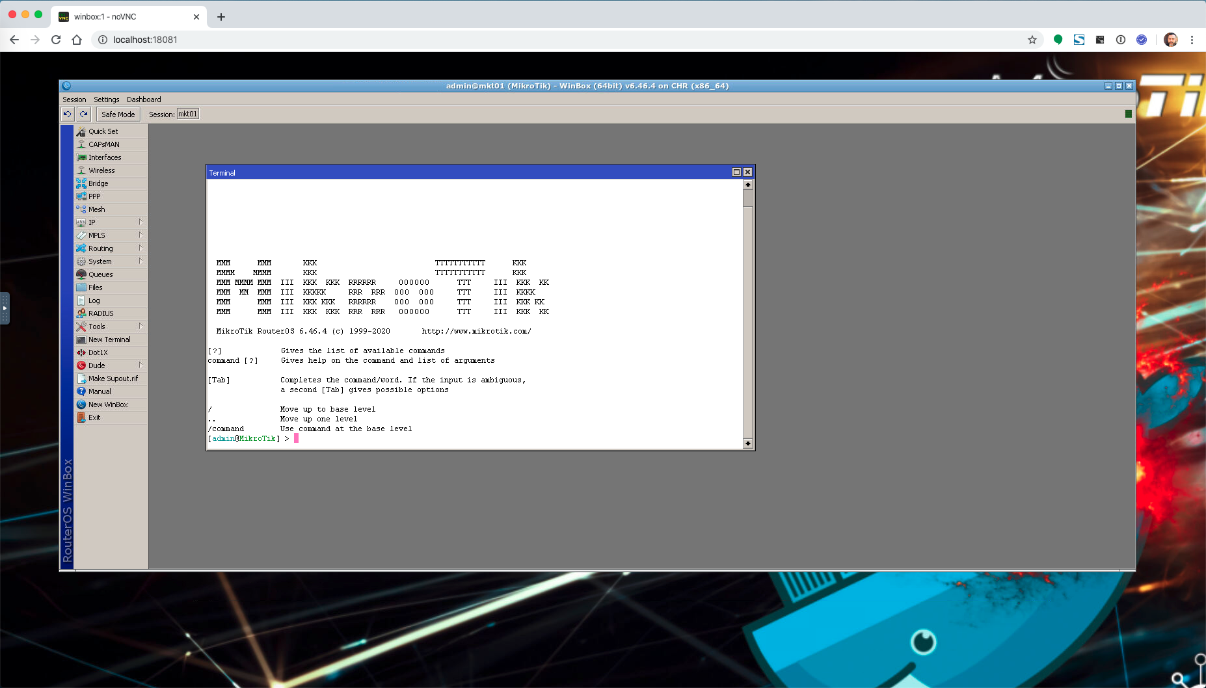1206x688 pixels.
Task: Expand the Dude submenu arrow
Action: (x=141, y=365)
